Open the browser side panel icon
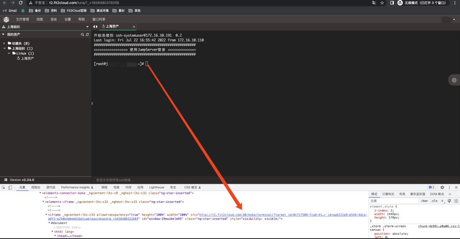 pyautogui.click(x=392, y=3)
